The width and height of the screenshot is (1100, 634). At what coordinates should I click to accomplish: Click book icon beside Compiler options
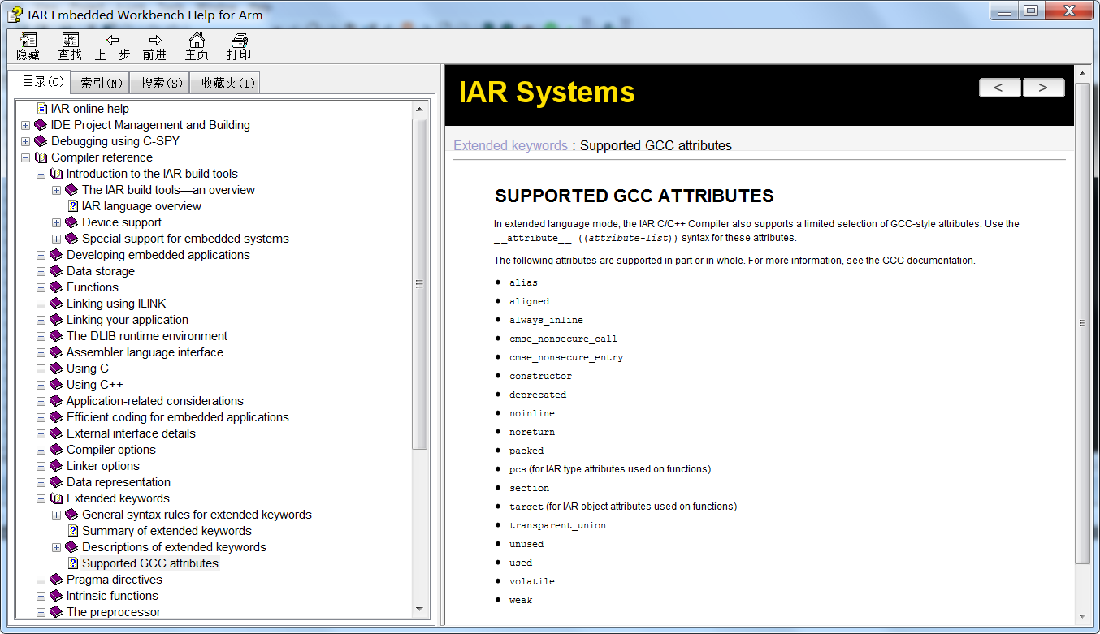[56, 450]
